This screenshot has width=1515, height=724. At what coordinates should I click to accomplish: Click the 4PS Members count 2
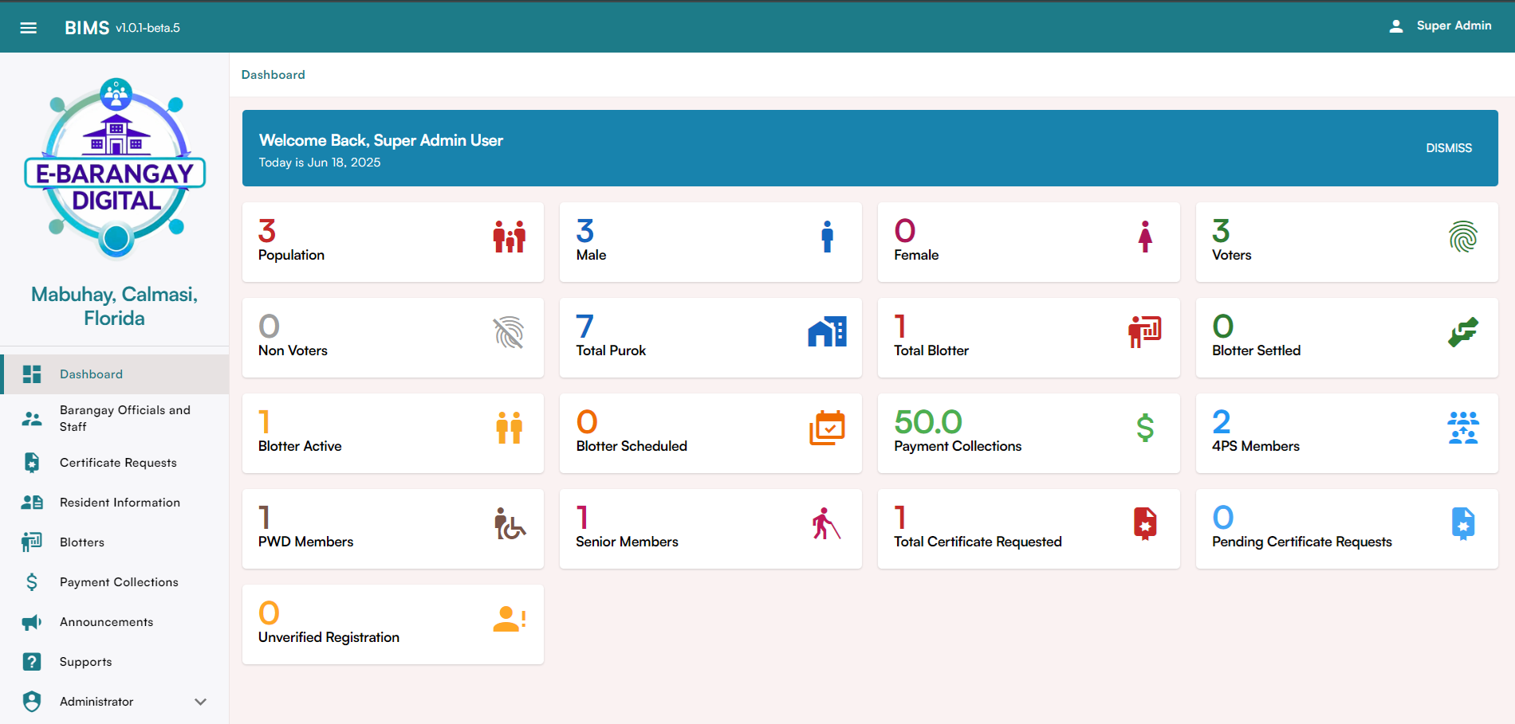point(1221,422)
